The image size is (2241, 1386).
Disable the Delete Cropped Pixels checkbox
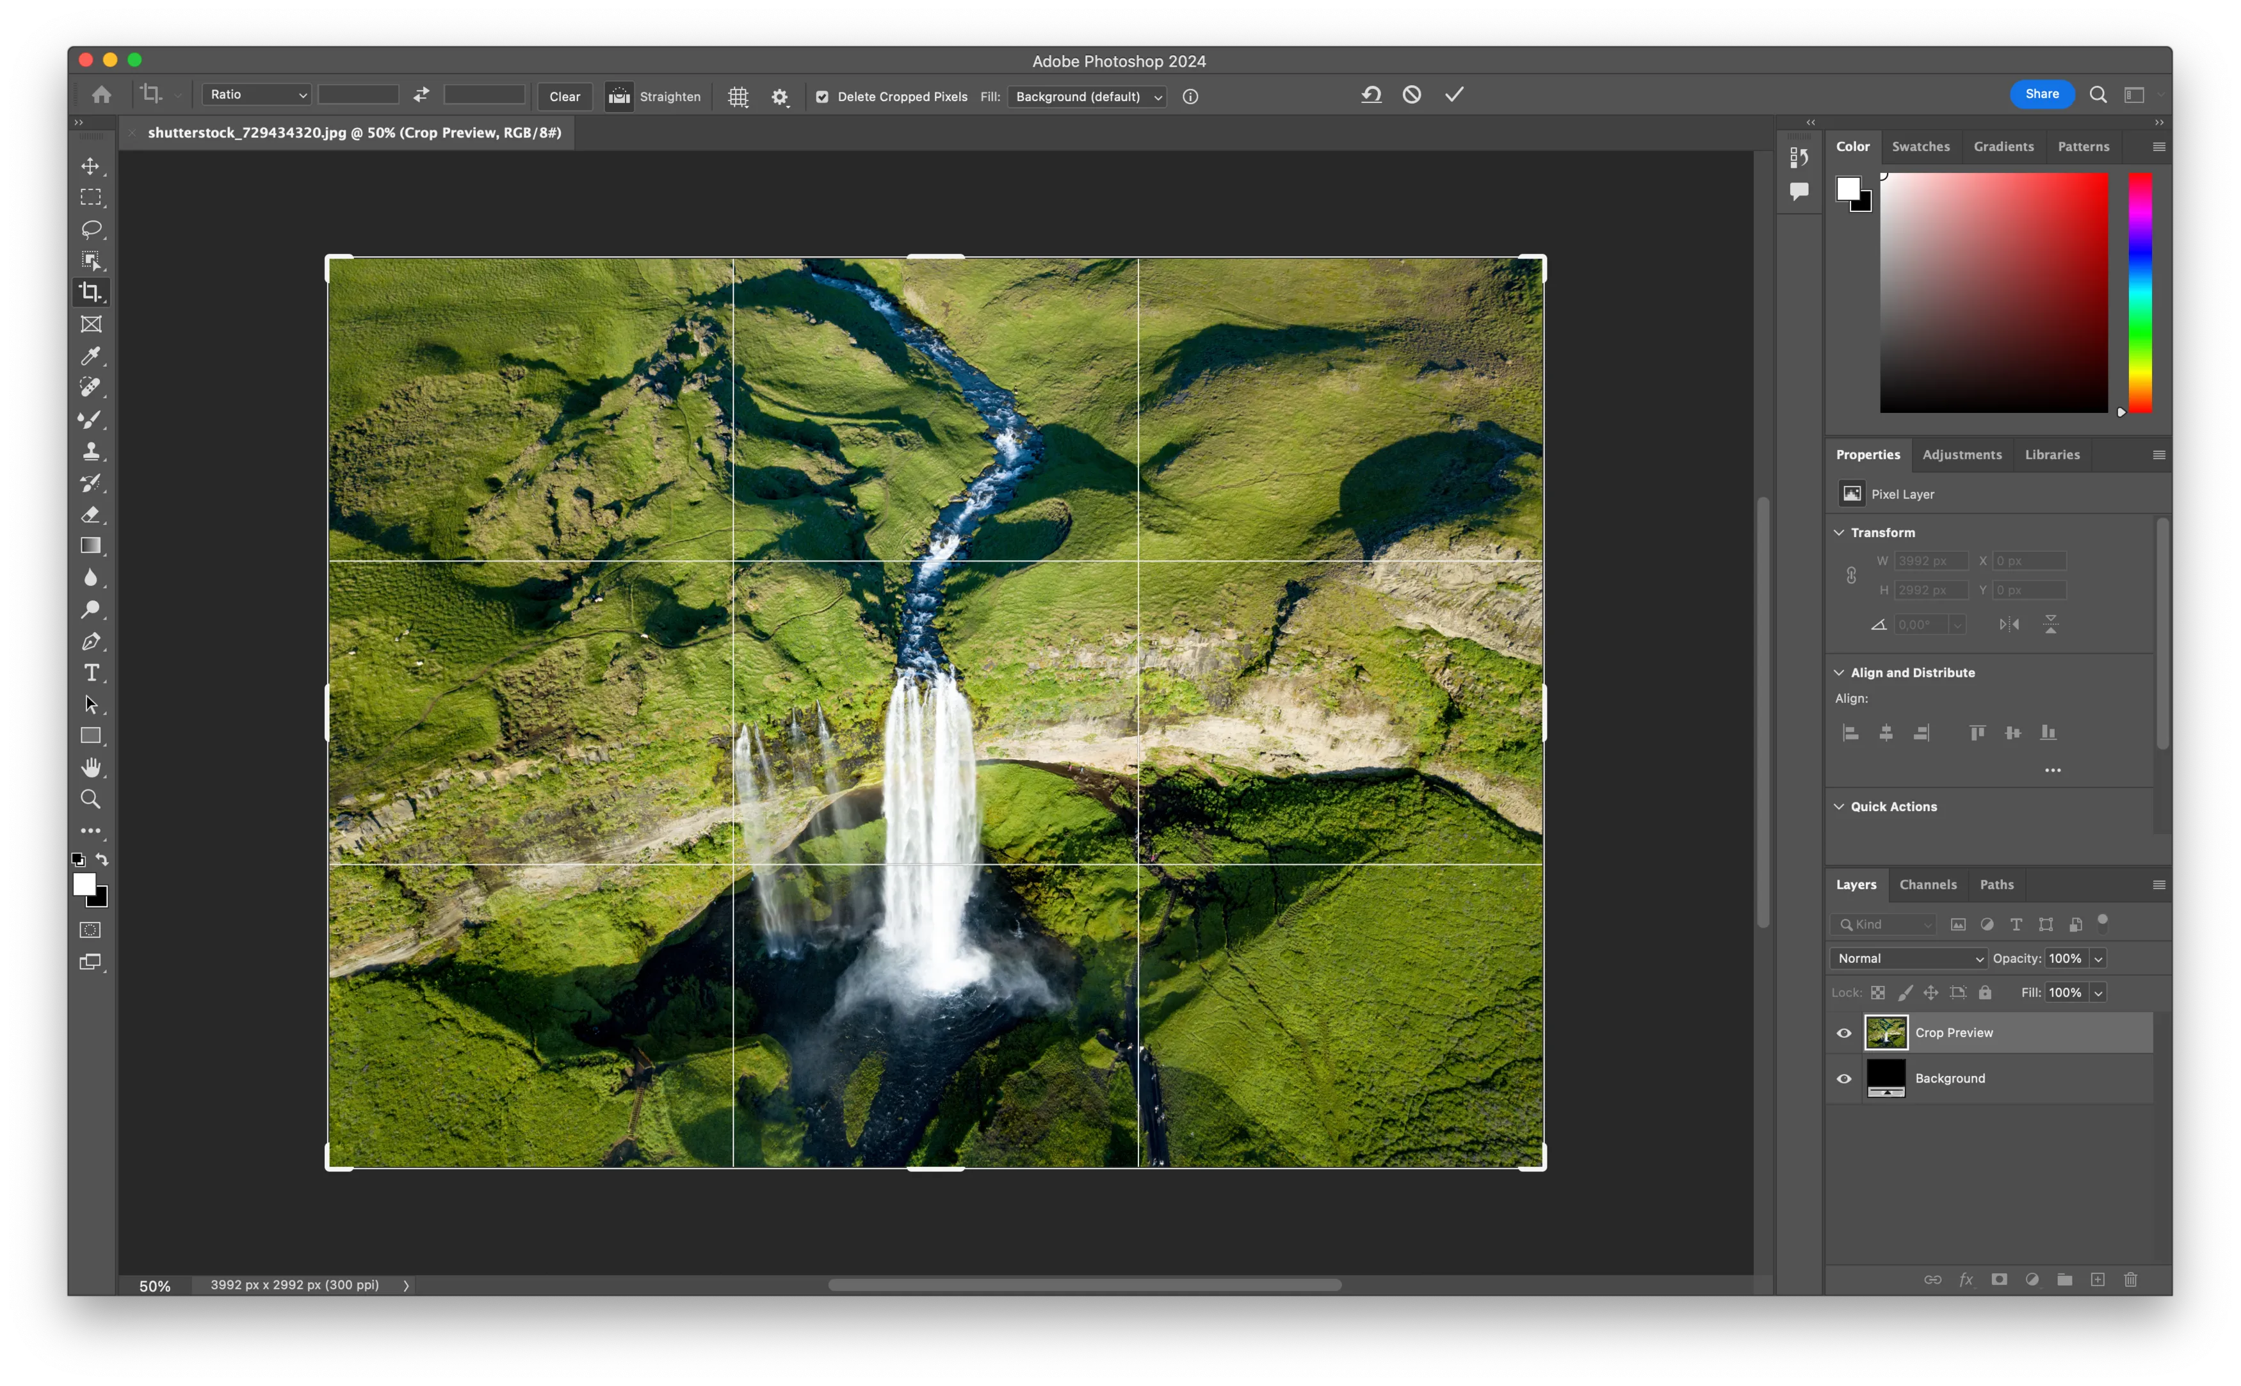click(x=822, y=96)
